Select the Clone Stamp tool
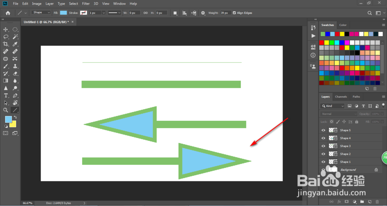387x206 pixels. point(15,66)
